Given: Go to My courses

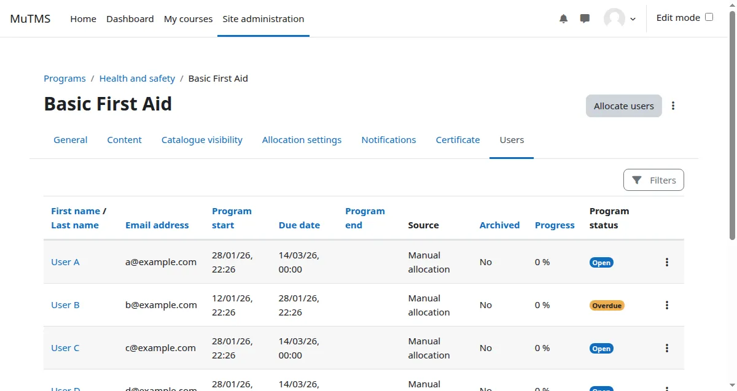Looking at the screenshot, I should point(188,18).
